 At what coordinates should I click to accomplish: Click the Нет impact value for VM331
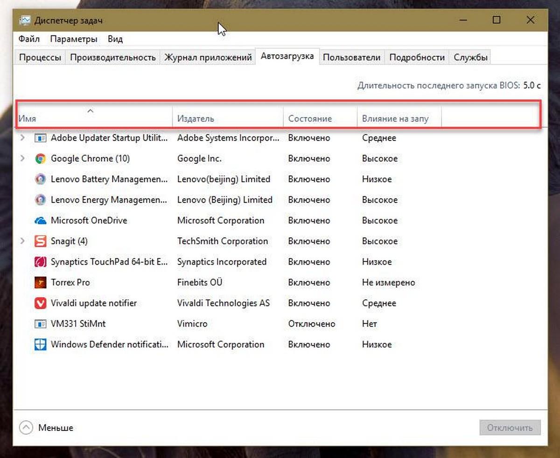(369, 323)
